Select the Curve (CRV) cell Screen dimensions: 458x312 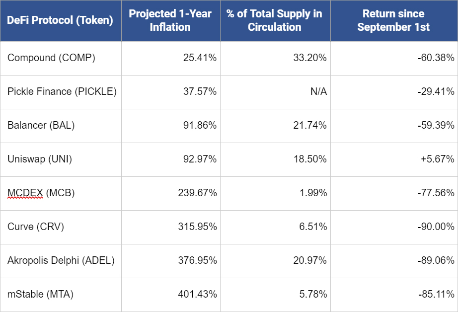(61, 227)
